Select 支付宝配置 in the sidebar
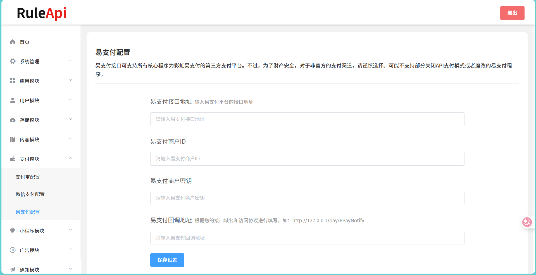Image resolution: width=536 pixels, height=275 pixels. 28,177
